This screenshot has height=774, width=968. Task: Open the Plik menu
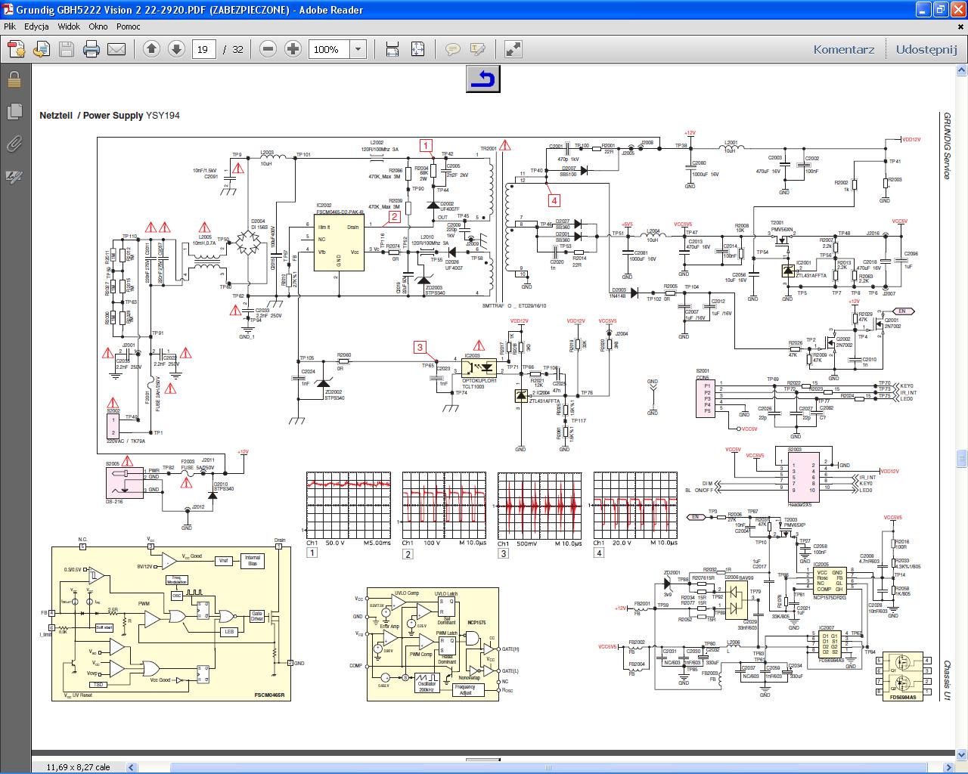coord(10,26)
